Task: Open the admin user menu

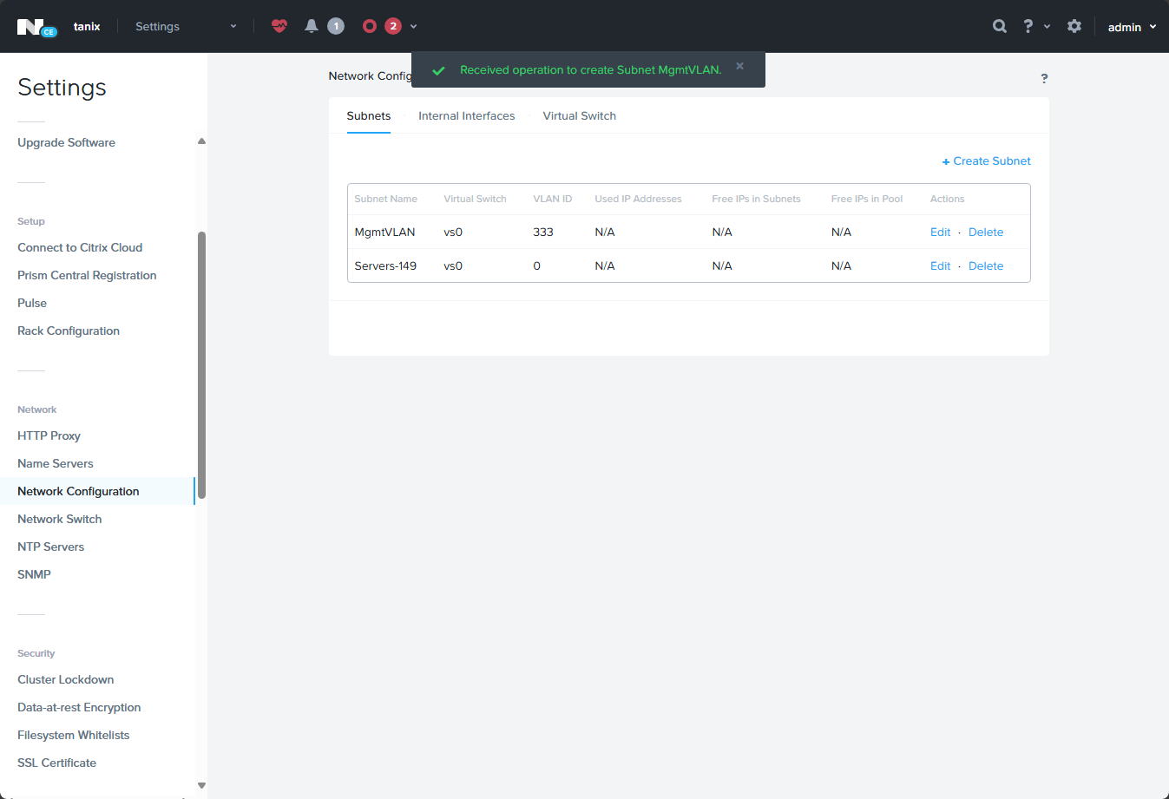Action: 1132,27
